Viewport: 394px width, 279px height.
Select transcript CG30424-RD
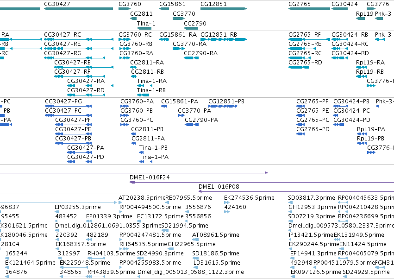click(x=350, y=53)
